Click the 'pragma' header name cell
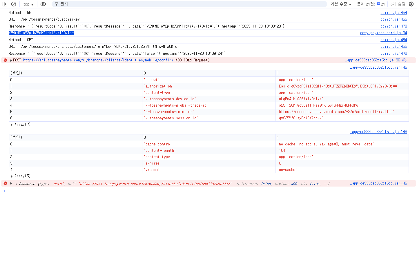This screenshot has width=417, height=272. pyautogui.click(x=209, y=170)
